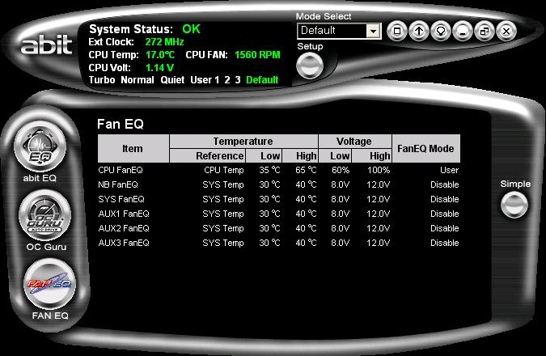Select User 1 mode label
Screen dimensions: 546x356
click(x=205, y=80)
